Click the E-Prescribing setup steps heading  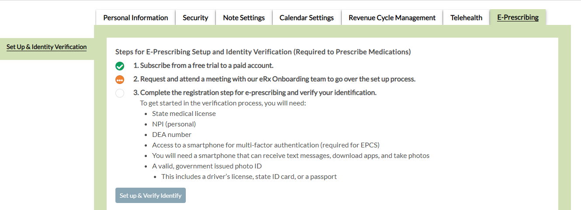263,52
